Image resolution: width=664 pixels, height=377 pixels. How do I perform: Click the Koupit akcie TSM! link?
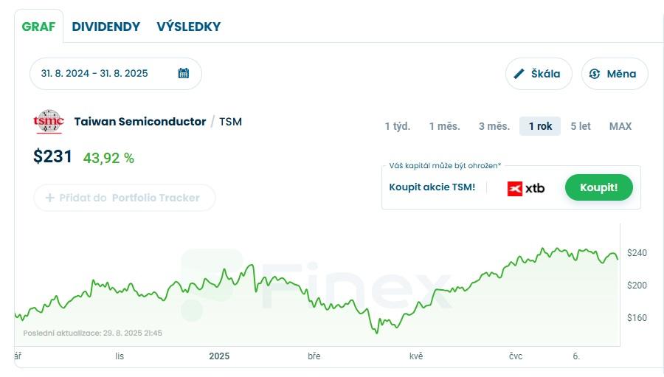click(432, 187)
